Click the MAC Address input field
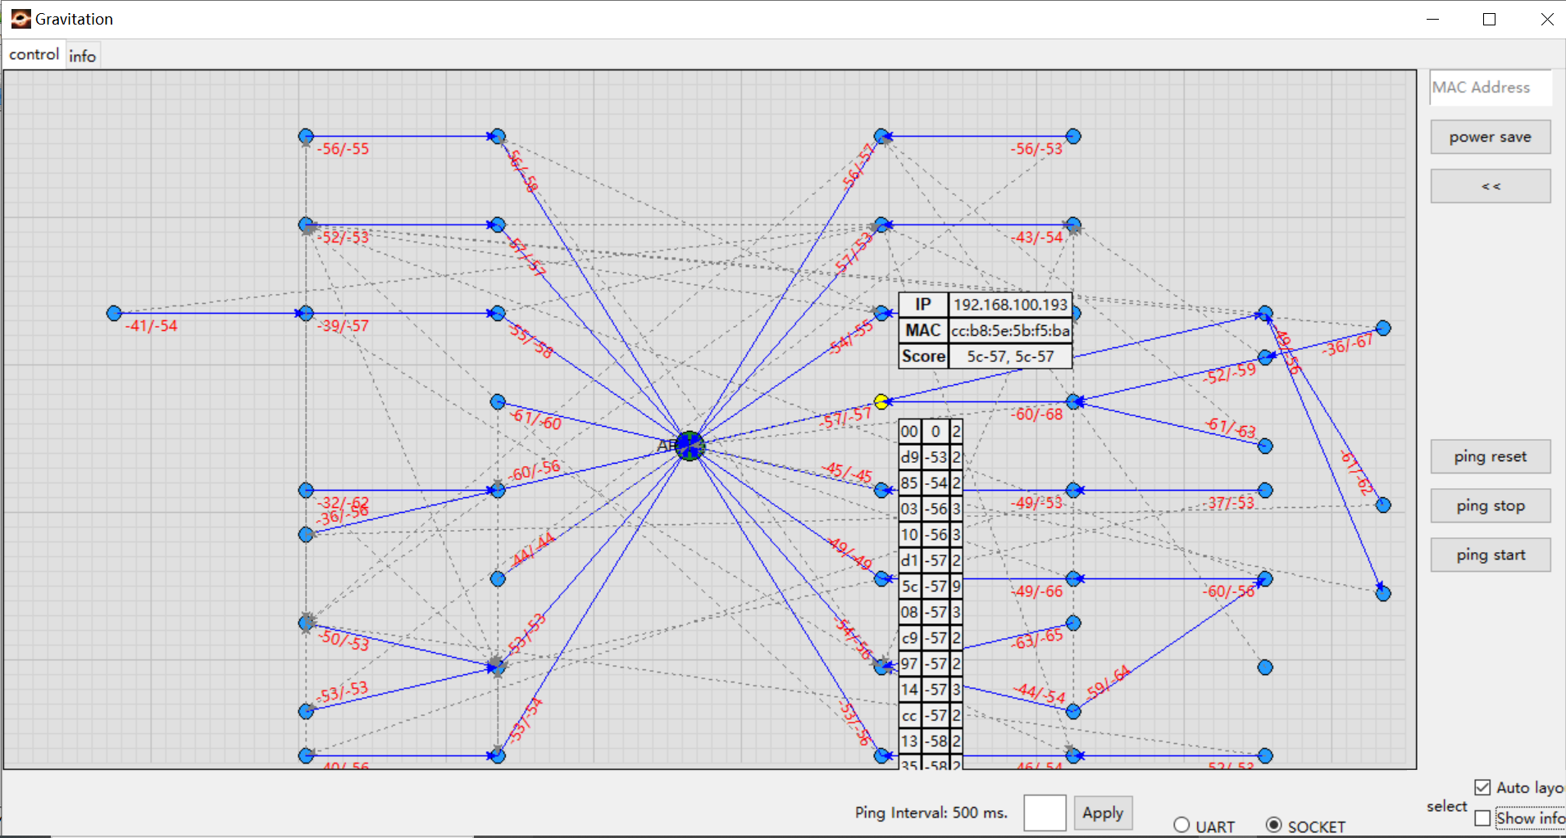Screen dimensions: 1566x838 [1490, 88]
